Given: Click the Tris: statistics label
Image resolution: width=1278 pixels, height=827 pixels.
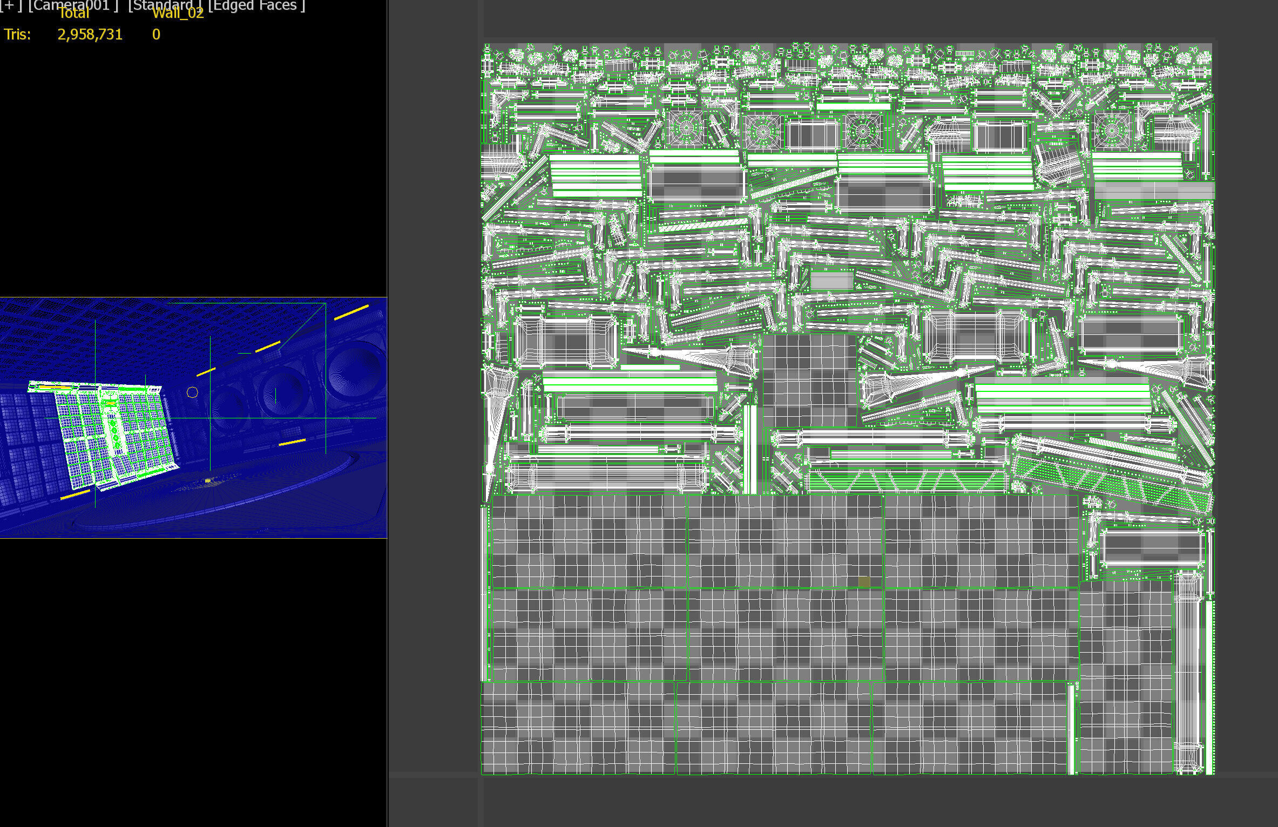Looking at the screenshot, I should tap(17, 35).
